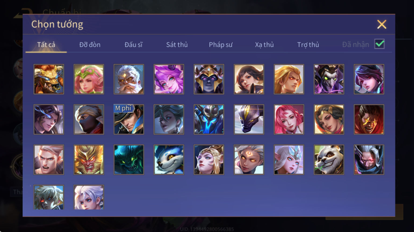
Task: Switch to the Đỡ đòn tab
Action: coord(90,45)
